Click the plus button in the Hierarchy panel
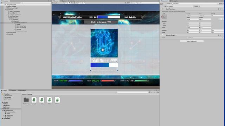The width and height of the screenshot is (225, 126). pos(1,3)
